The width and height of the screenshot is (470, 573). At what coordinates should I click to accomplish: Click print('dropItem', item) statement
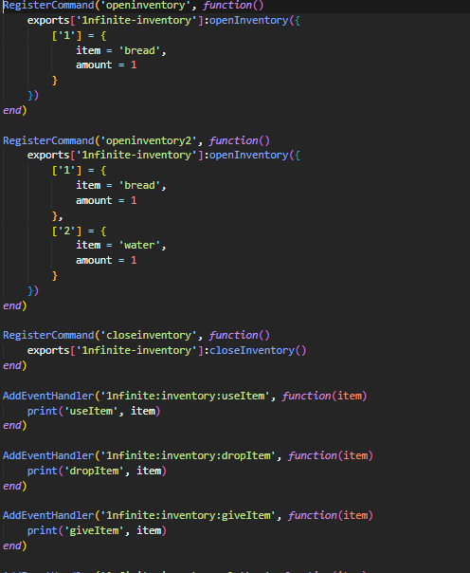(x=97, y=471)
